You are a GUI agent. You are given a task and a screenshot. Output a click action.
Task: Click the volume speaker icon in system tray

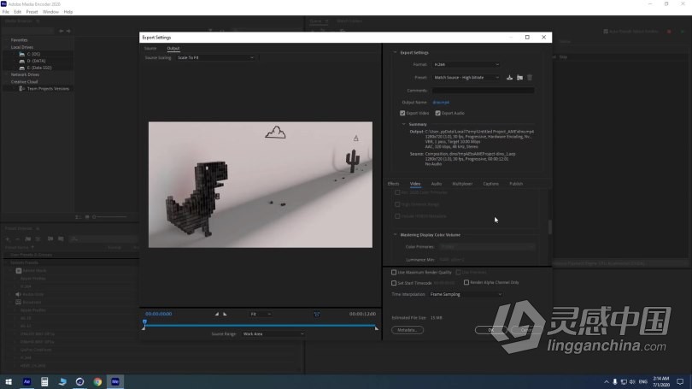click(x=632, y=382)
